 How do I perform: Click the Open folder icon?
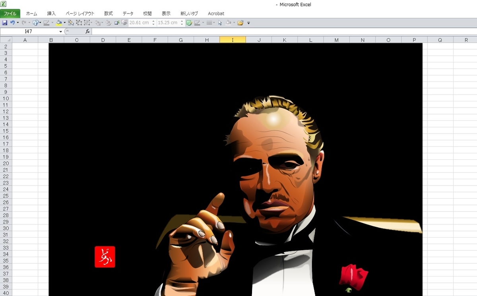[240, 23]
